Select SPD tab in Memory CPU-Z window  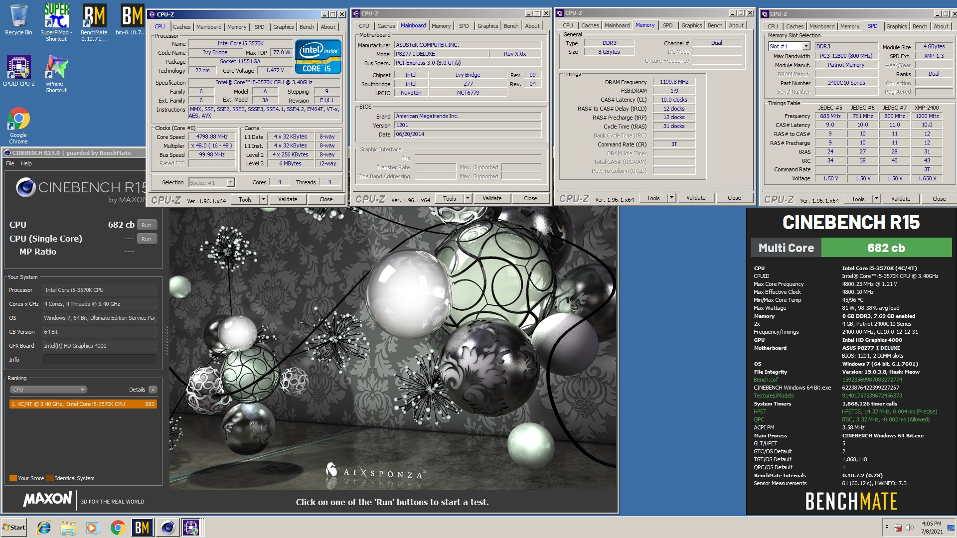coord(667,25)
